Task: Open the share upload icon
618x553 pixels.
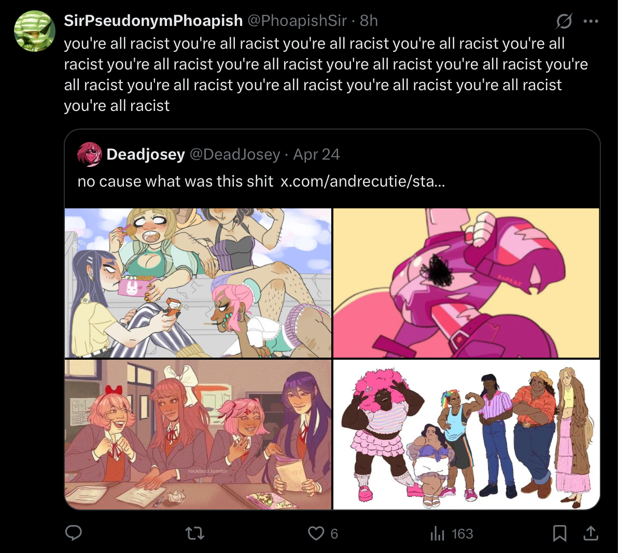Action: click(x=591, y=533)
